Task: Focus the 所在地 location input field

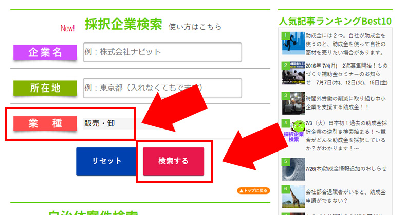Action: coord(162,88)
